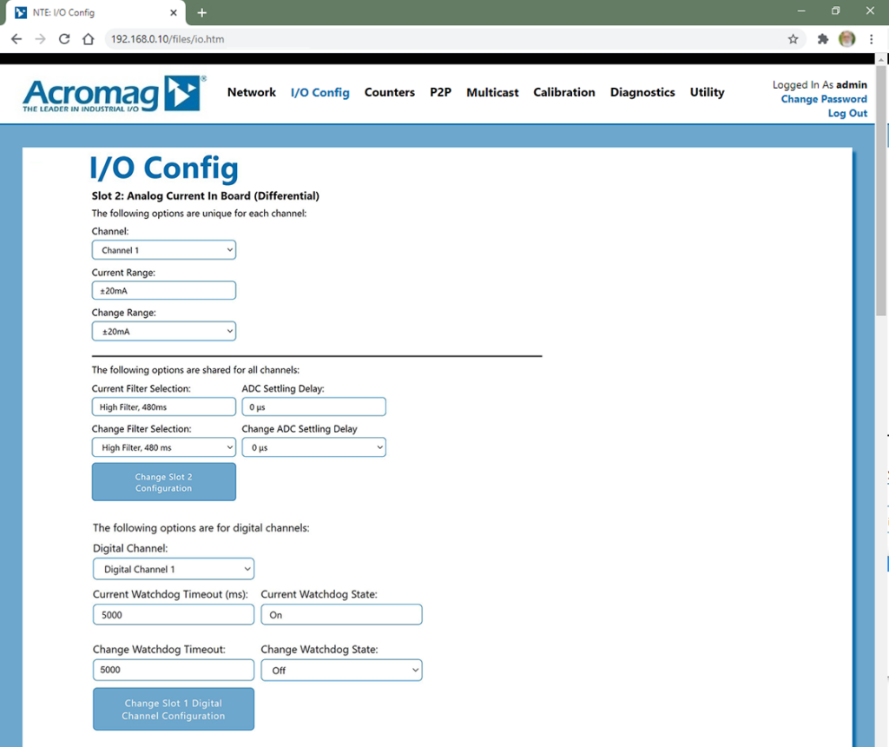Open the Diagnostics menu item
This screenshot has width=889, height=747.
click(x=642, y=92)
